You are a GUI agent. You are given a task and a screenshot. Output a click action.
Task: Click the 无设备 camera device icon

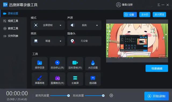tap(73, 41)
